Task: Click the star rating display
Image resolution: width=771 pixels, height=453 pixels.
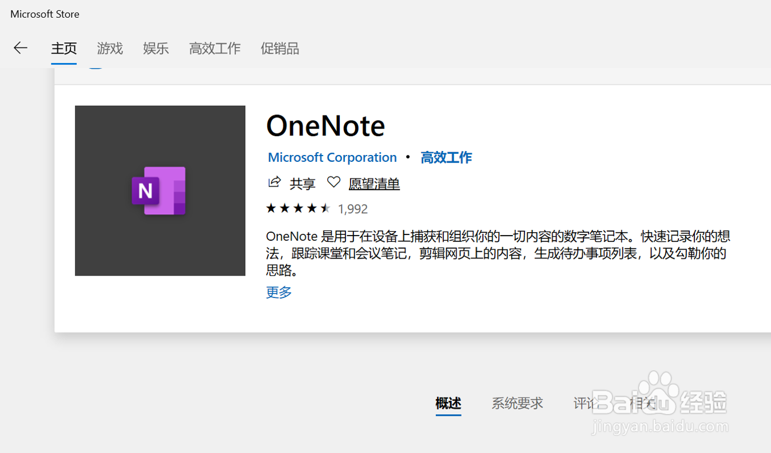Action: (298, 208)
